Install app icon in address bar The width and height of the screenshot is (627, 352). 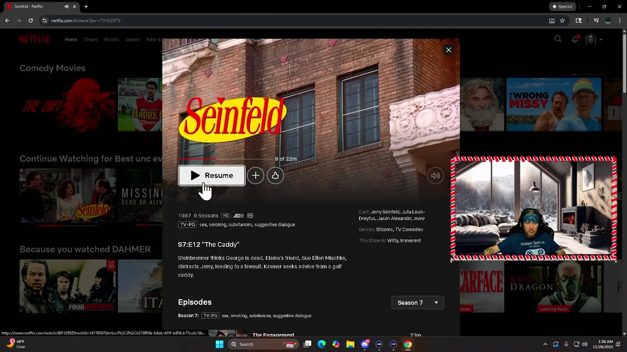click(552, 21)
